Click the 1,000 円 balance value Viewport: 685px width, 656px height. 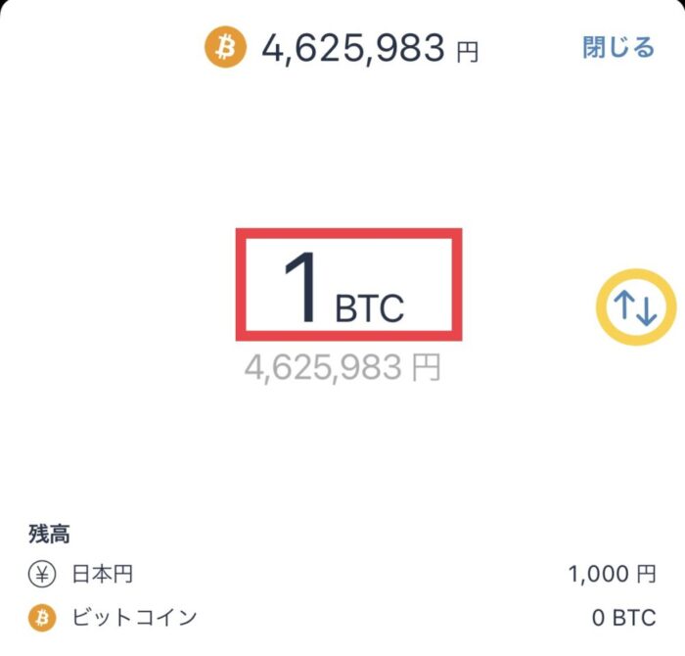612,574
